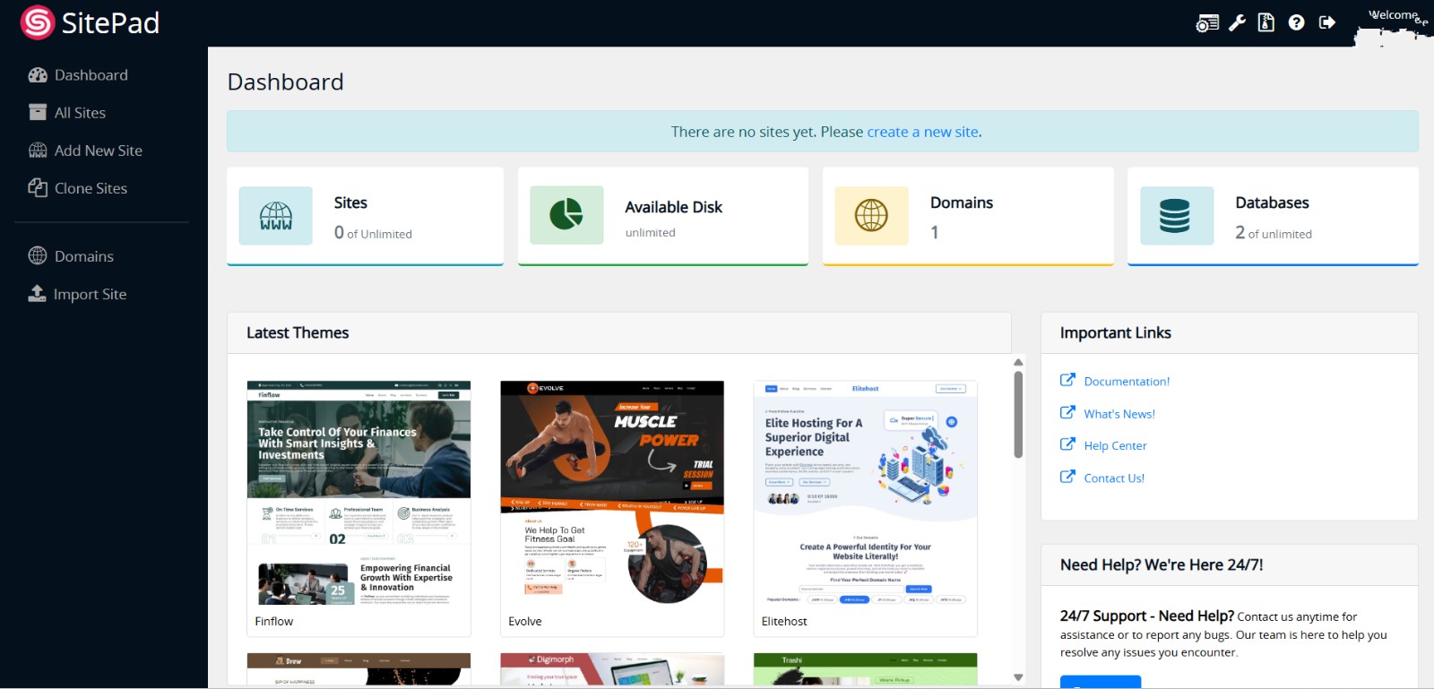
Task: Click the zip archive backup icon in header
Action: (1266, 23)
